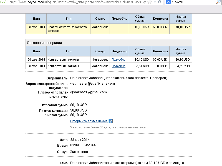Click the Google search engine icon
The width and height of the screenshot is (222, 166).
pos(168,2)
